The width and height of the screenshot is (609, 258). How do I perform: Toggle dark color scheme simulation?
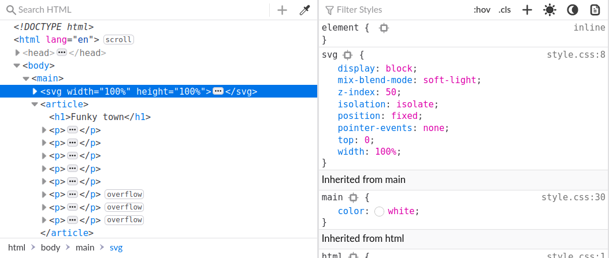(x=572, y=10)
